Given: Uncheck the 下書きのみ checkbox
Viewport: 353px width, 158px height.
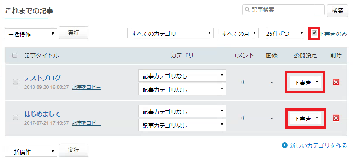Looking at the screenshot, I should (x=314, y=33).
